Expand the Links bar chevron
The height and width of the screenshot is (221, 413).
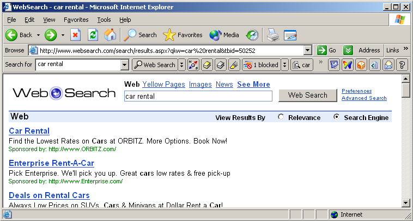tap(405, 49)
